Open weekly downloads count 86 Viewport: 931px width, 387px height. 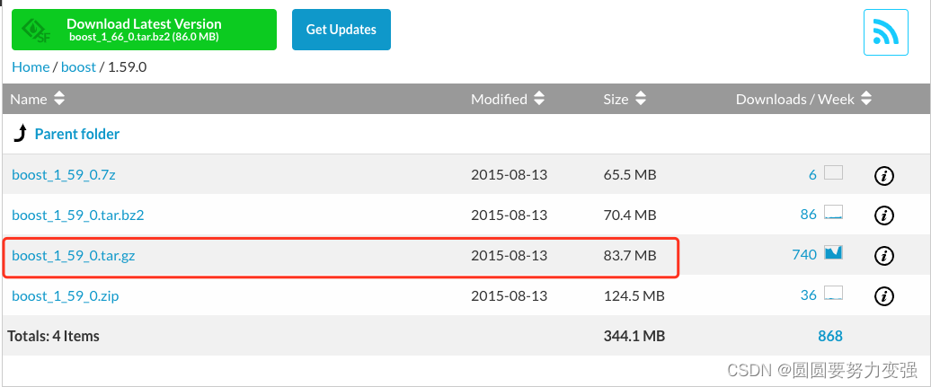pyautogui.click(x=809, y=215)
